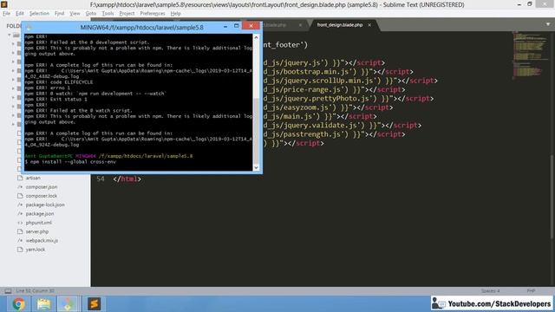Click the MINGW64 terminal title bar icon
Screen dimensions: 555x312
(x=29, y=27)
